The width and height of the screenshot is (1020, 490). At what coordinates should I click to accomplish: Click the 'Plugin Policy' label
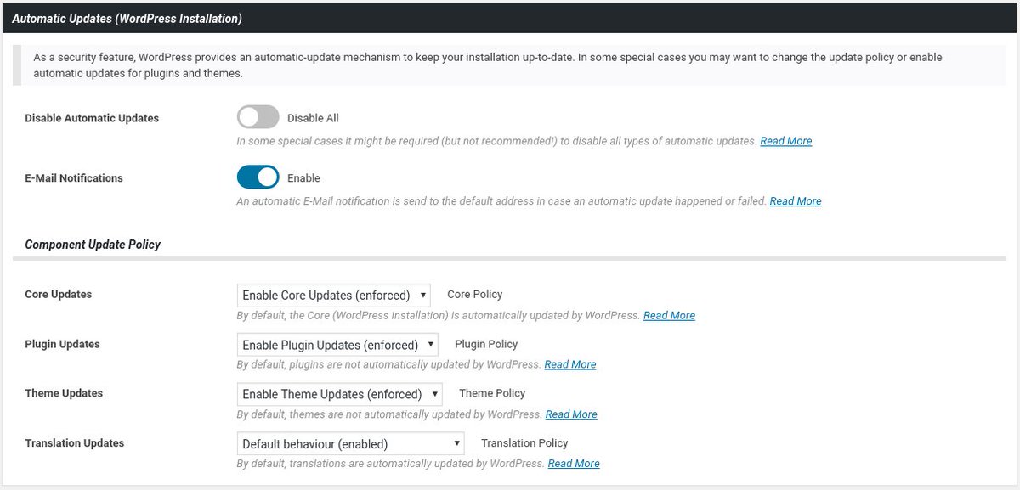click(486, 344)
